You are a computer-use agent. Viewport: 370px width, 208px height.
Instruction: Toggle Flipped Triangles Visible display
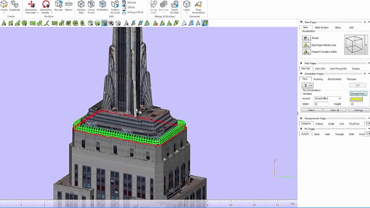pos(306,52)
